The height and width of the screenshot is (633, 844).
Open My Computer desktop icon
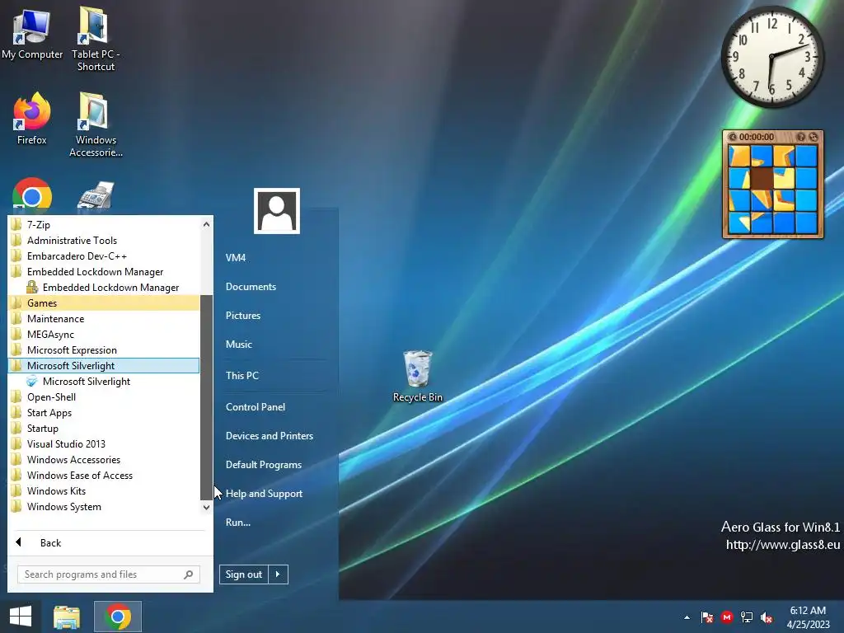(x=32, y=33)
